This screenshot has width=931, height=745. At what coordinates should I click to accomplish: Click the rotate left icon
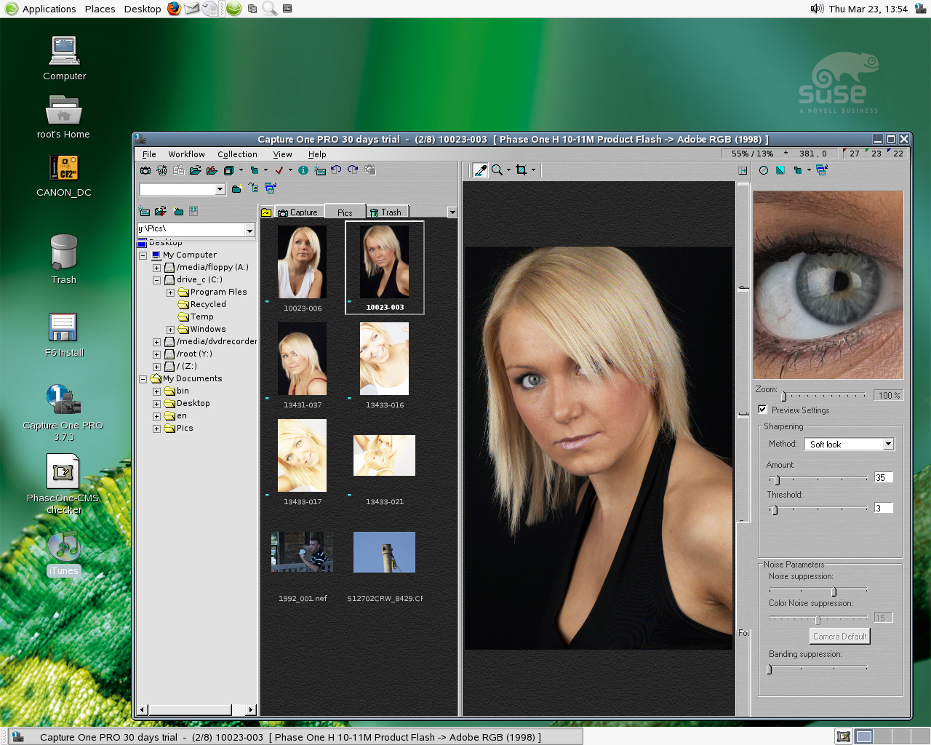[336, 170]
